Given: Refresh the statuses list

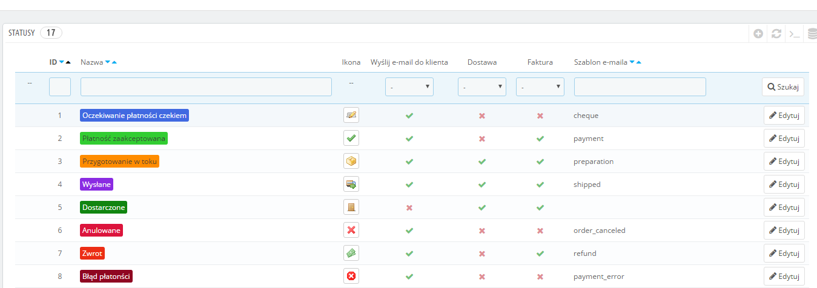Looking at the screenshot, I should pos(776,34).
